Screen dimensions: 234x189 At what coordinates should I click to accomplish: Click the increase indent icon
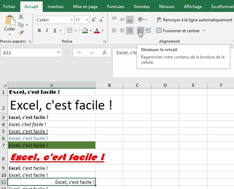click(x=148, y=30)
